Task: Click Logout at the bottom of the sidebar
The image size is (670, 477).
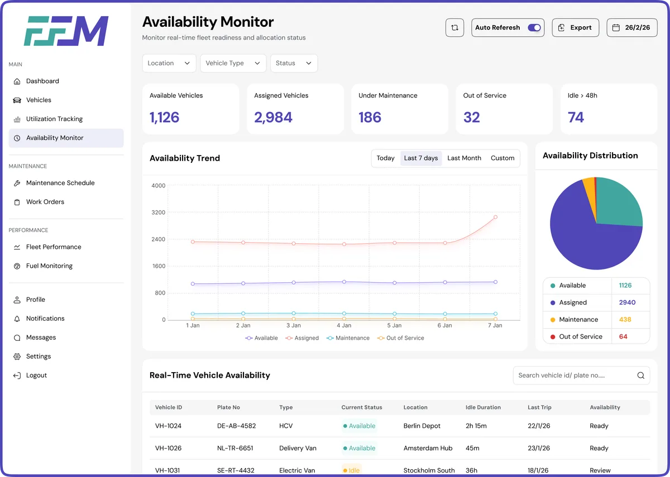Action: [37, 375]
